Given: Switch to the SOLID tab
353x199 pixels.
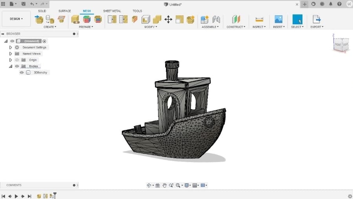Looking at the screenshot, I should click(42, 11).
